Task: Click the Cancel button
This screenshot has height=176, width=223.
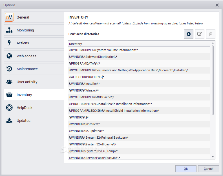Action: click(x=209, y=169)
